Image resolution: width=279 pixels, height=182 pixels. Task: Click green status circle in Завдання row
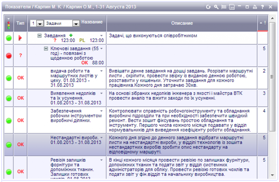[9, 38]
